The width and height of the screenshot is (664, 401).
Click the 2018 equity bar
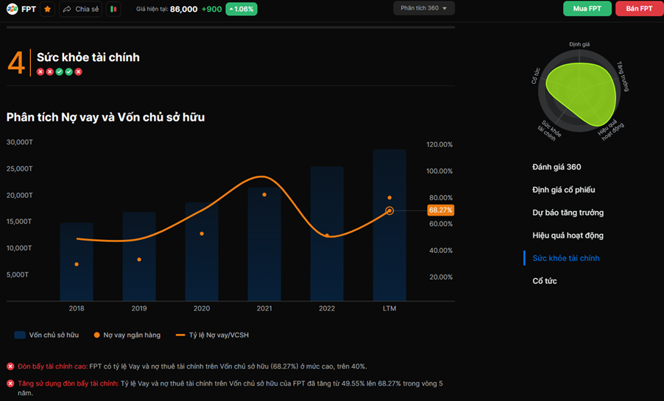pos(77,262)
